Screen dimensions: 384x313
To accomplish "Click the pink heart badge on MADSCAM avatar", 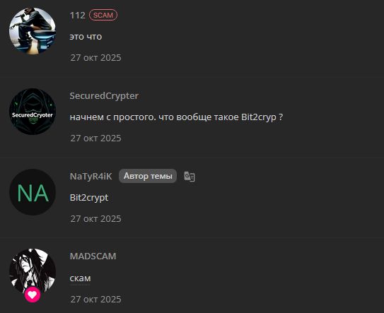I will 33,295.
